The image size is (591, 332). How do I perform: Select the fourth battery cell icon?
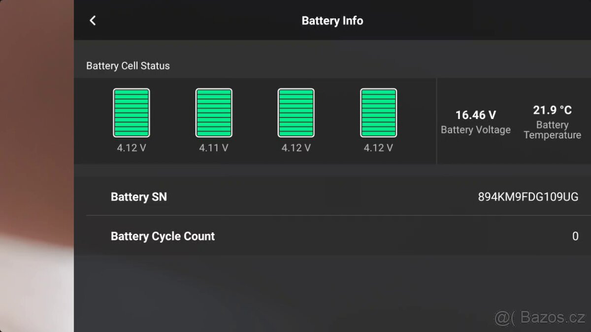pyautogui.click(x=378, y=113)
